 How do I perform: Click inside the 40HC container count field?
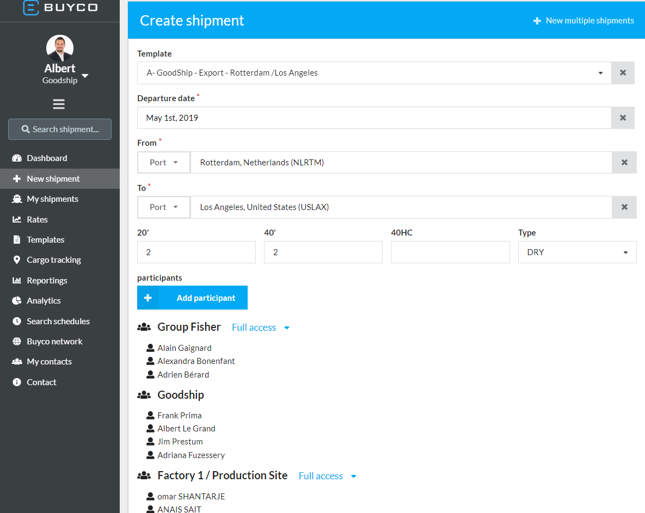click(450, 252)
